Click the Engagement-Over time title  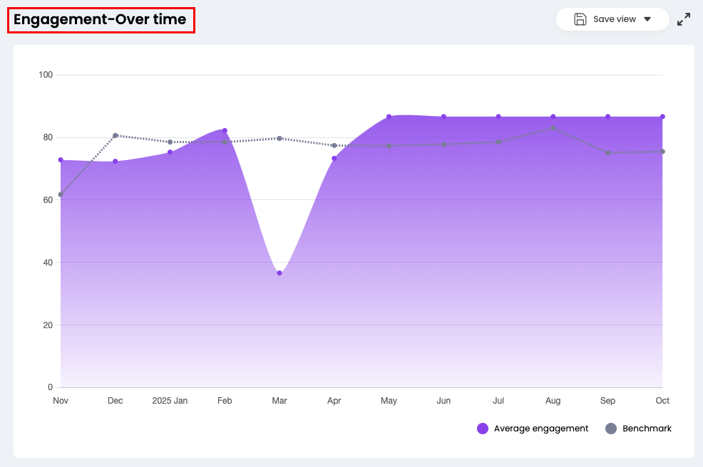click(x=100, y=20)
